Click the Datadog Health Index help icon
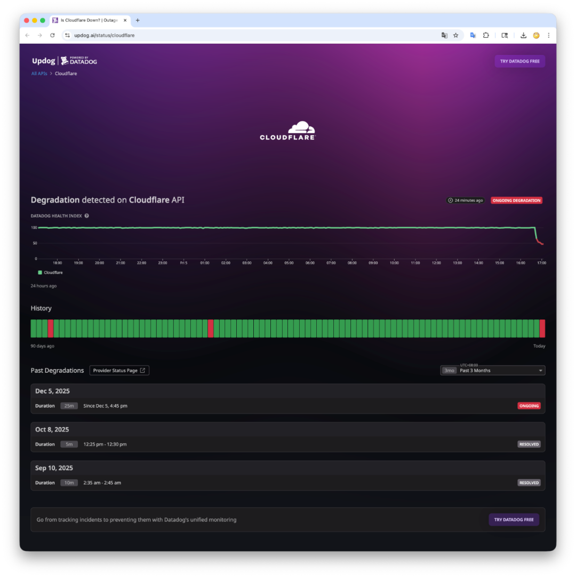Image resolution: width=576 pixels, height=577 pixels. coord(87,216)
